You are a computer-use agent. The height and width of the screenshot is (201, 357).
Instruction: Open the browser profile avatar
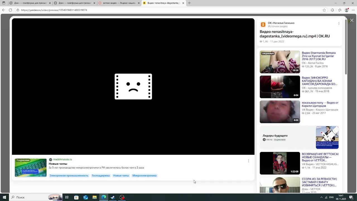coord(347,10)
